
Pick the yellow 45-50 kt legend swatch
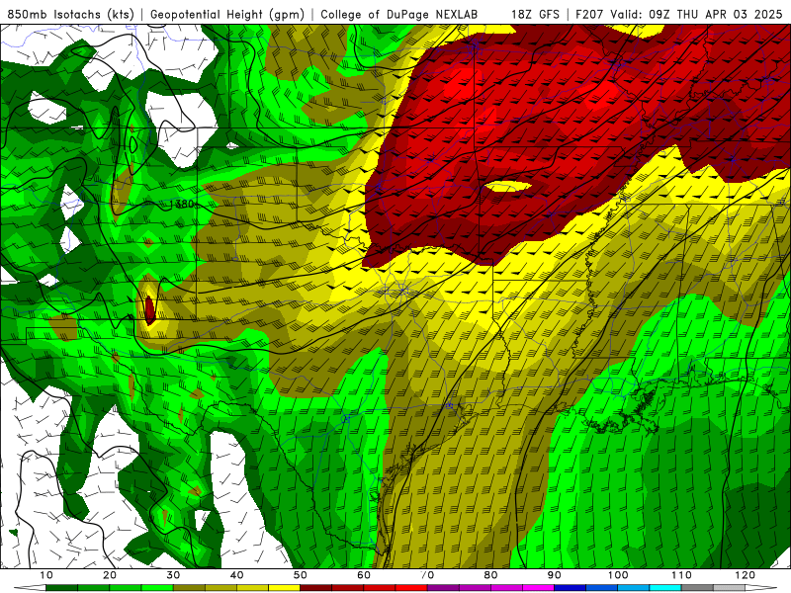pos(284,588)
